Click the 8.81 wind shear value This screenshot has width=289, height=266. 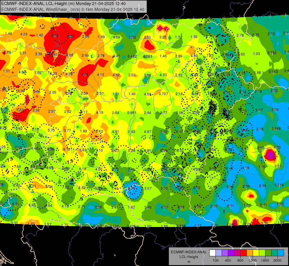(147, 151)
